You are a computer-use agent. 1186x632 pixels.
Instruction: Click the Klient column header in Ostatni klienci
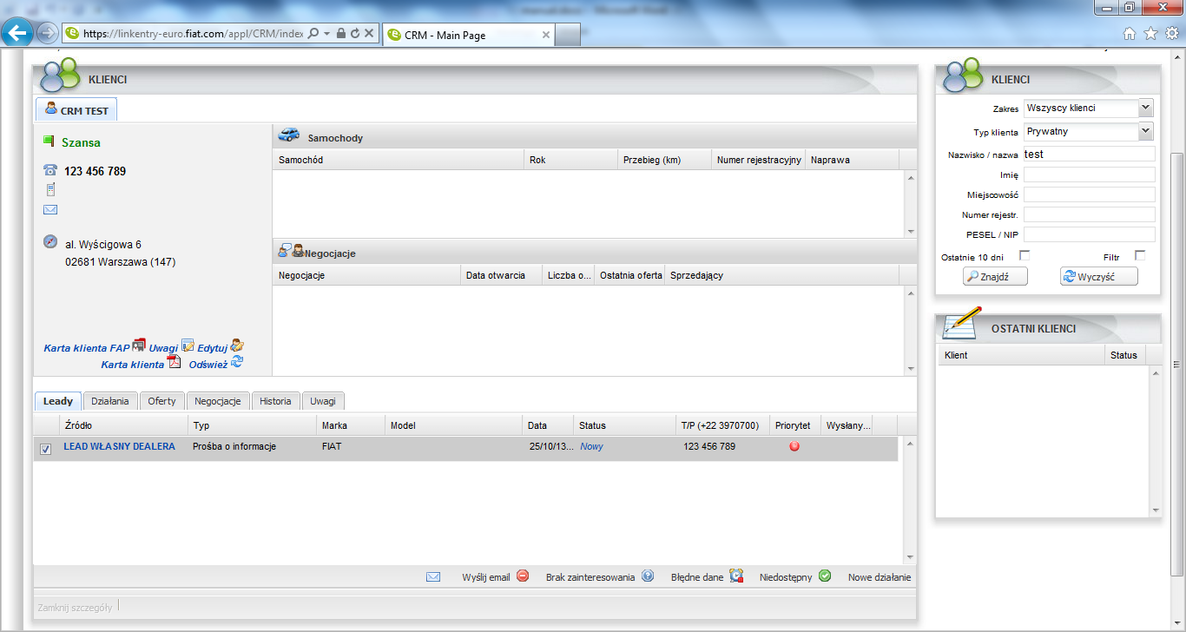pos(1022,354)
